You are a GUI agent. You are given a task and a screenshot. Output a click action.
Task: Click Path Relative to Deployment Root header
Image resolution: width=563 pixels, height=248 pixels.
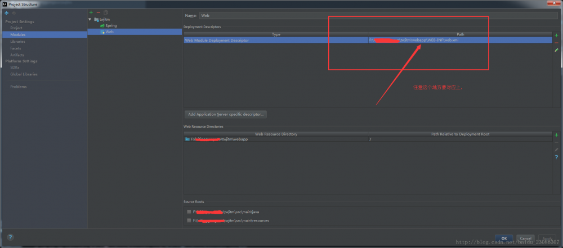[x=461, y=134]
